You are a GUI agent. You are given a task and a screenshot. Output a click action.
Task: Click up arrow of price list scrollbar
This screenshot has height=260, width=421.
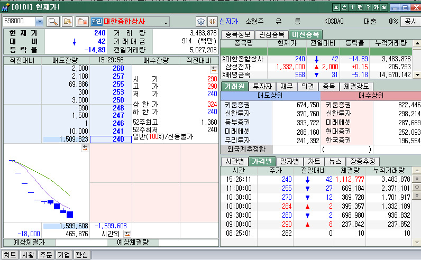coord(417,170)
